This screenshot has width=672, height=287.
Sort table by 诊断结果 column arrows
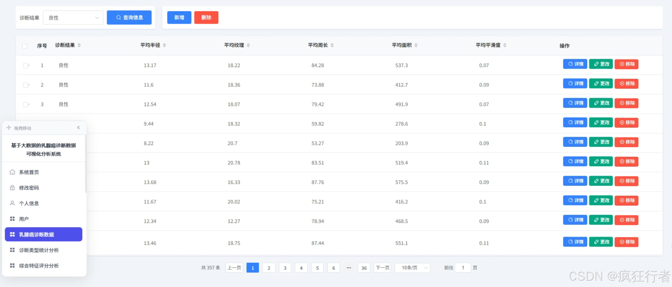(79, 45)
